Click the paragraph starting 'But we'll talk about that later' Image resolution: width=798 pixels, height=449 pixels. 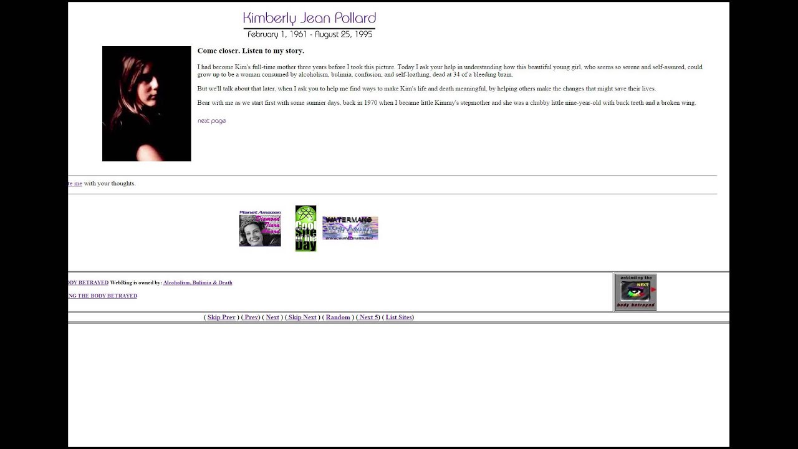(x=426, y=89)
